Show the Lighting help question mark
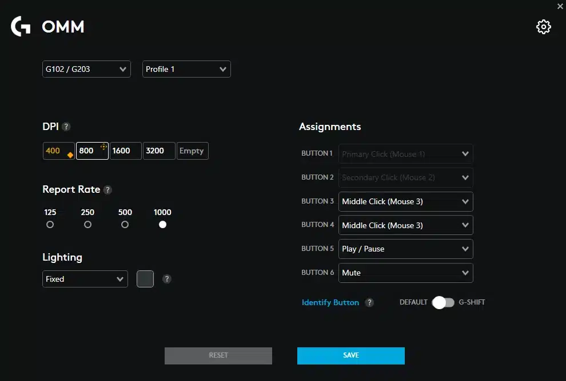This screenshot has width=566, height=381. [x=166, y=279]
